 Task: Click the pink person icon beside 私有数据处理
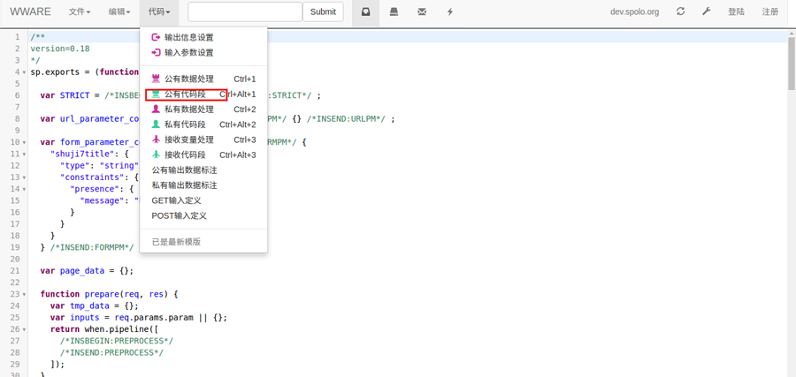156,109
